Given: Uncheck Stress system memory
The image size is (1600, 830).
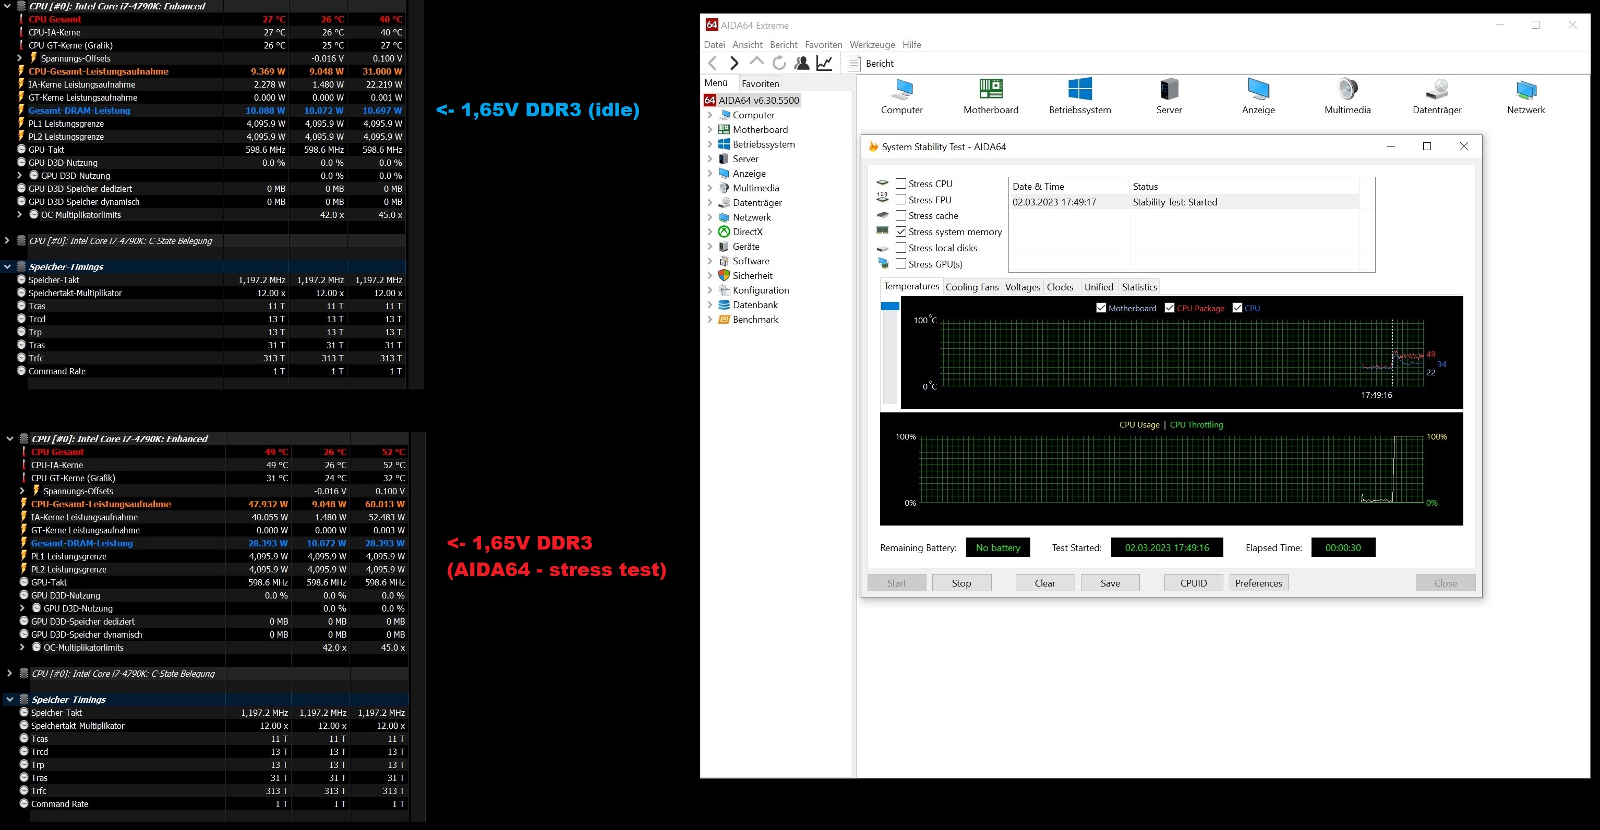Looking at the screenshot, I should (900, 231).
